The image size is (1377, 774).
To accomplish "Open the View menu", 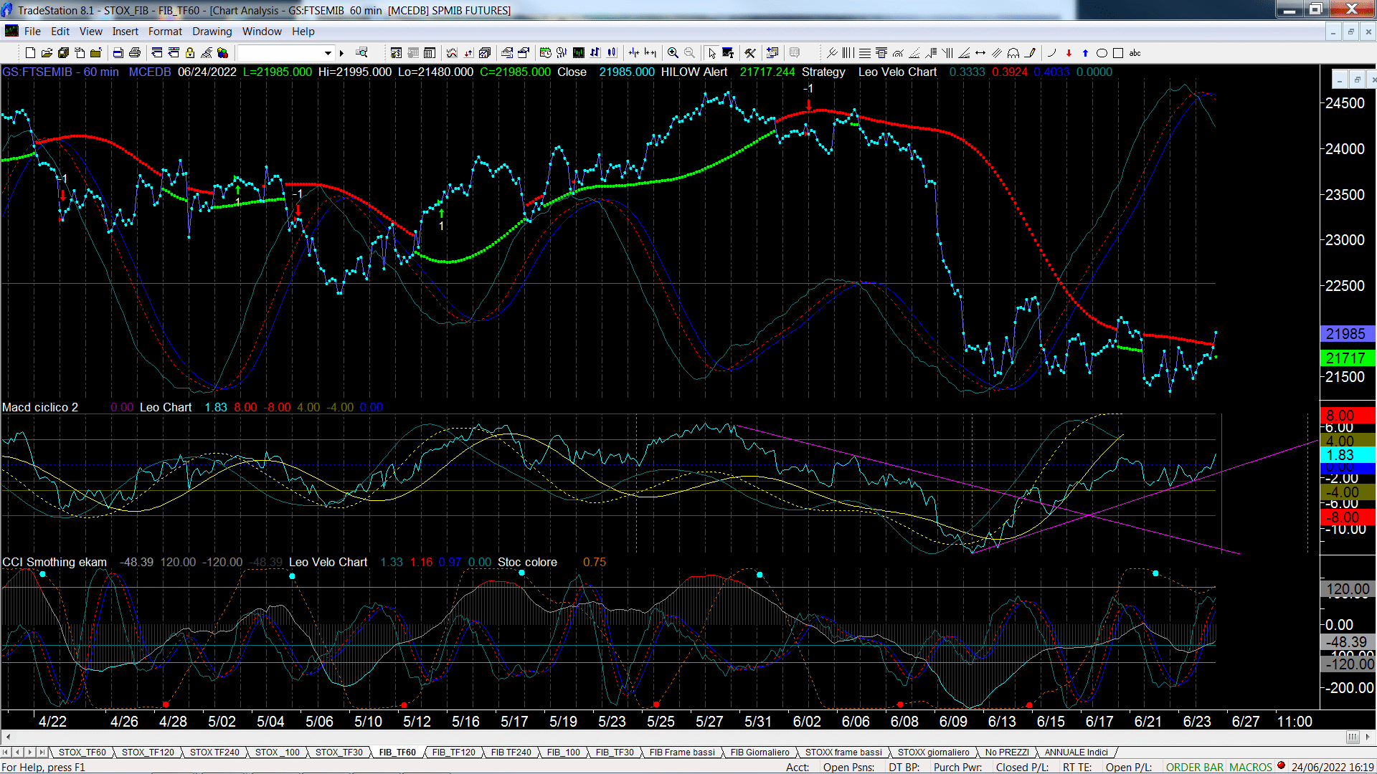I will 91,32.
